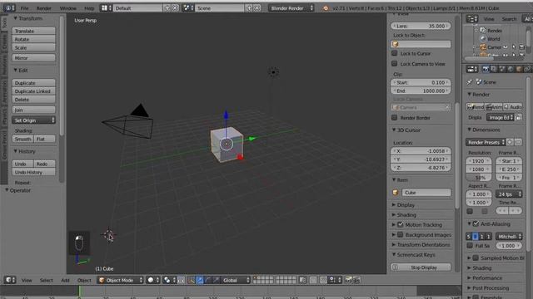Open the Object menu in 3D view header
This screenshot has height=299, width=533.
click(x=84, y=281)
